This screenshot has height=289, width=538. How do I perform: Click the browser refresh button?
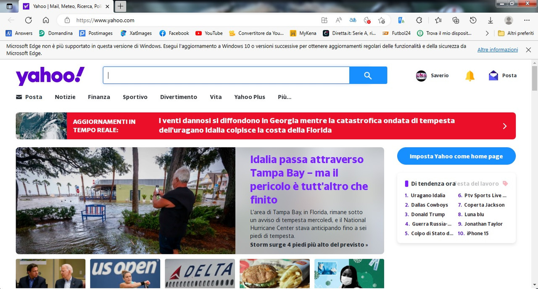[x=29, y=20]
